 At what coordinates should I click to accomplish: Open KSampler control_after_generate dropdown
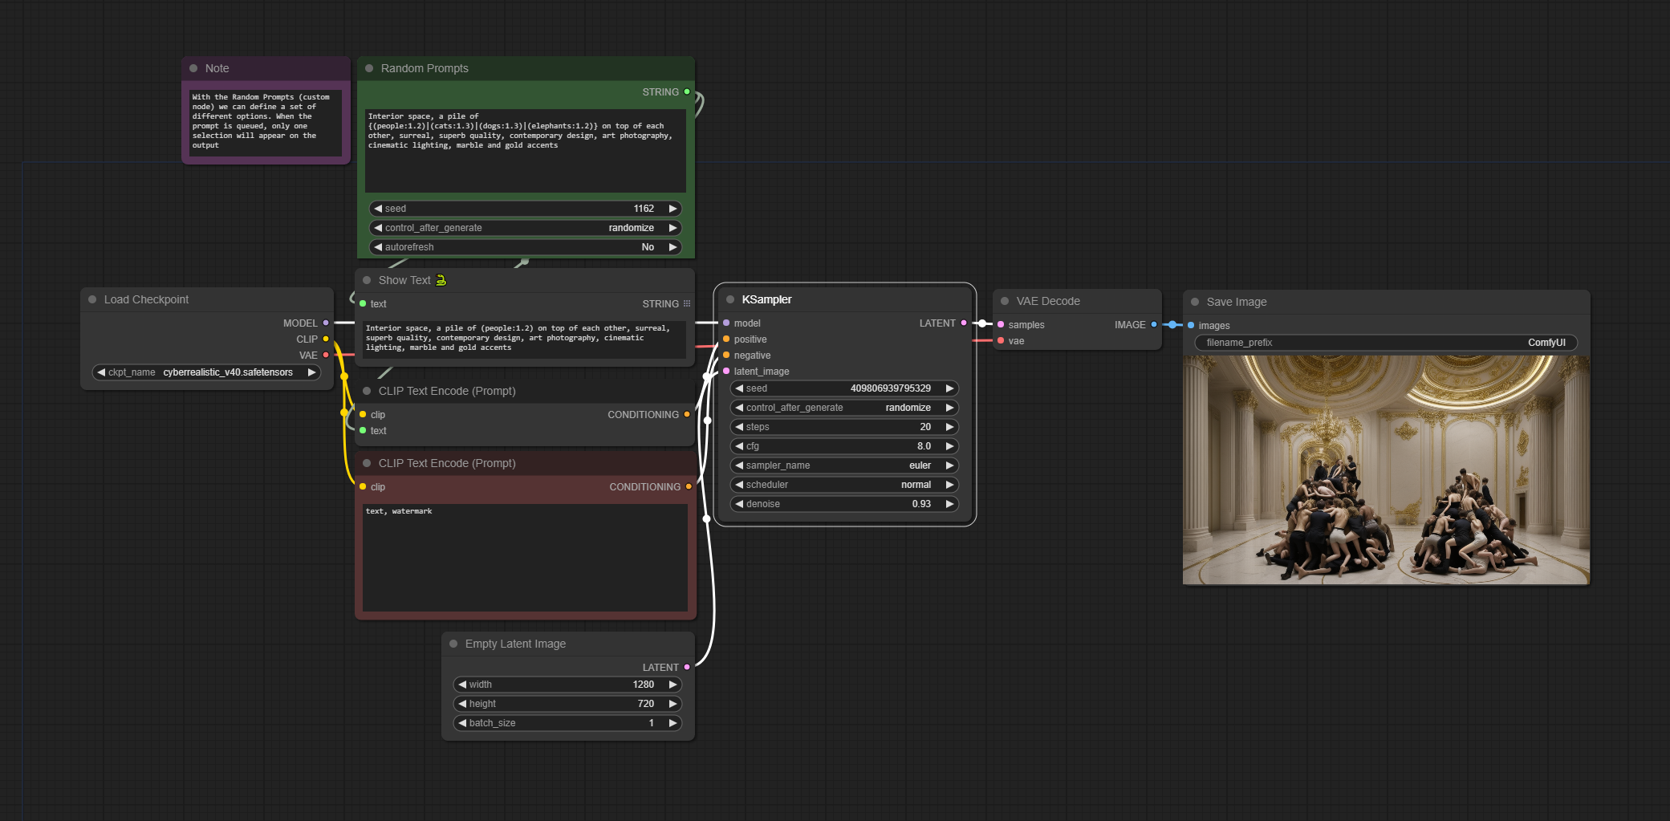coord(845,408)
